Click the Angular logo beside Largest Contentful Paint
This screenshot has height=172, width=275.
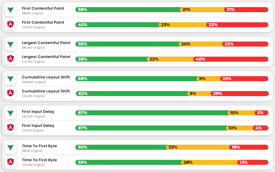10,59
